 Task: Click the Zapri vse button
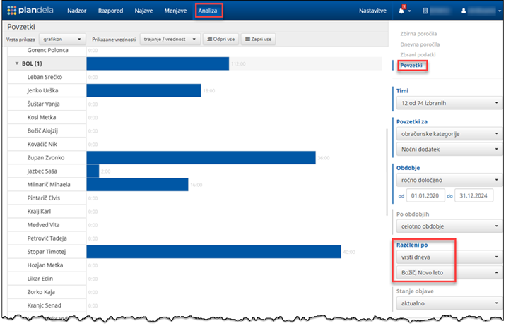[259, 39]
